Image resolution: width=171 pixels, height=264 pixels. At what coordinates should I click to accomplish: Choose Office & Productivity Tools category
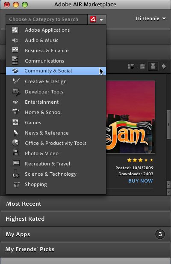tap(56, 143)
